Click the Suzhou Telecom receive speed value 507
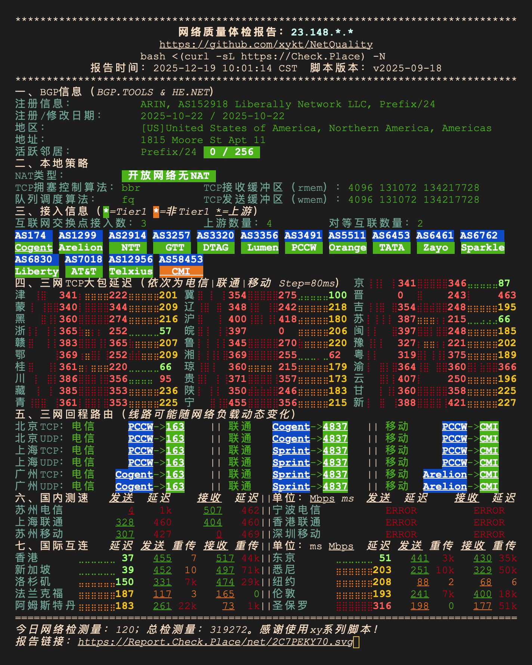 click(213, 510)
